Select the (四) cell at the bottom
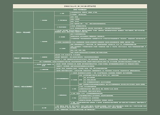The width and height of the screenshot is (160, 115). [44, 108]
